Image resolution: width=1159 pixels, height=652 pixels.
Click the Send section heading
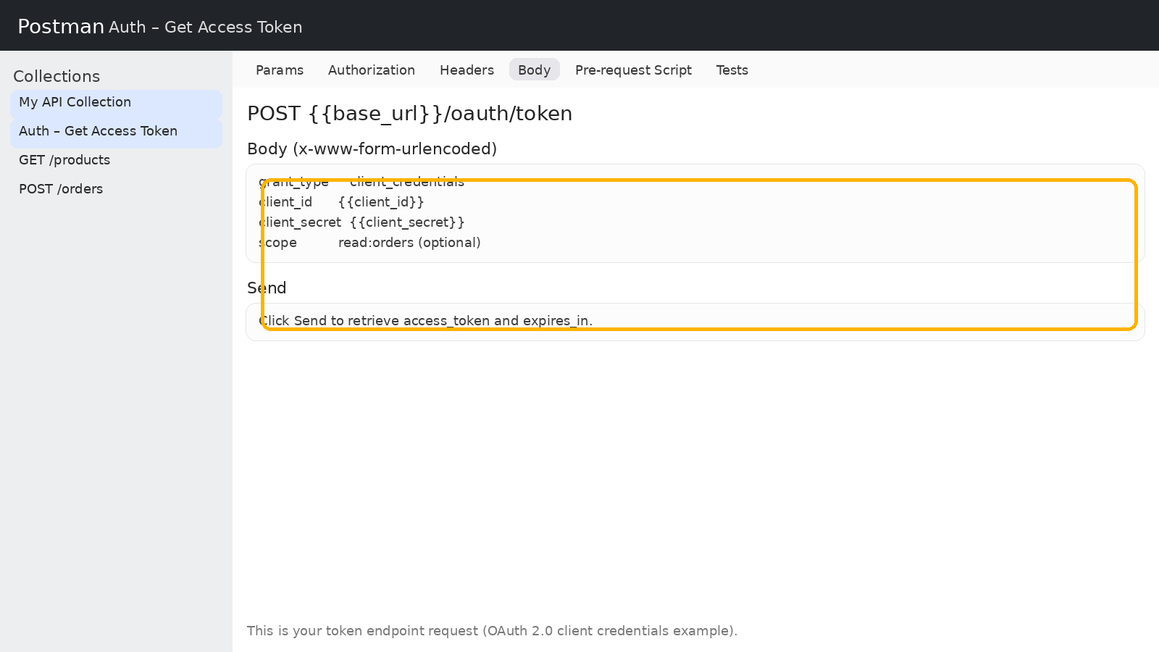[x=267, y=288]
